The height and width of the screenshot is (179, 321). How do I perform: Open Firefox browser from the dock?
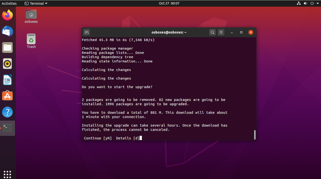click(x=7, y=15)
